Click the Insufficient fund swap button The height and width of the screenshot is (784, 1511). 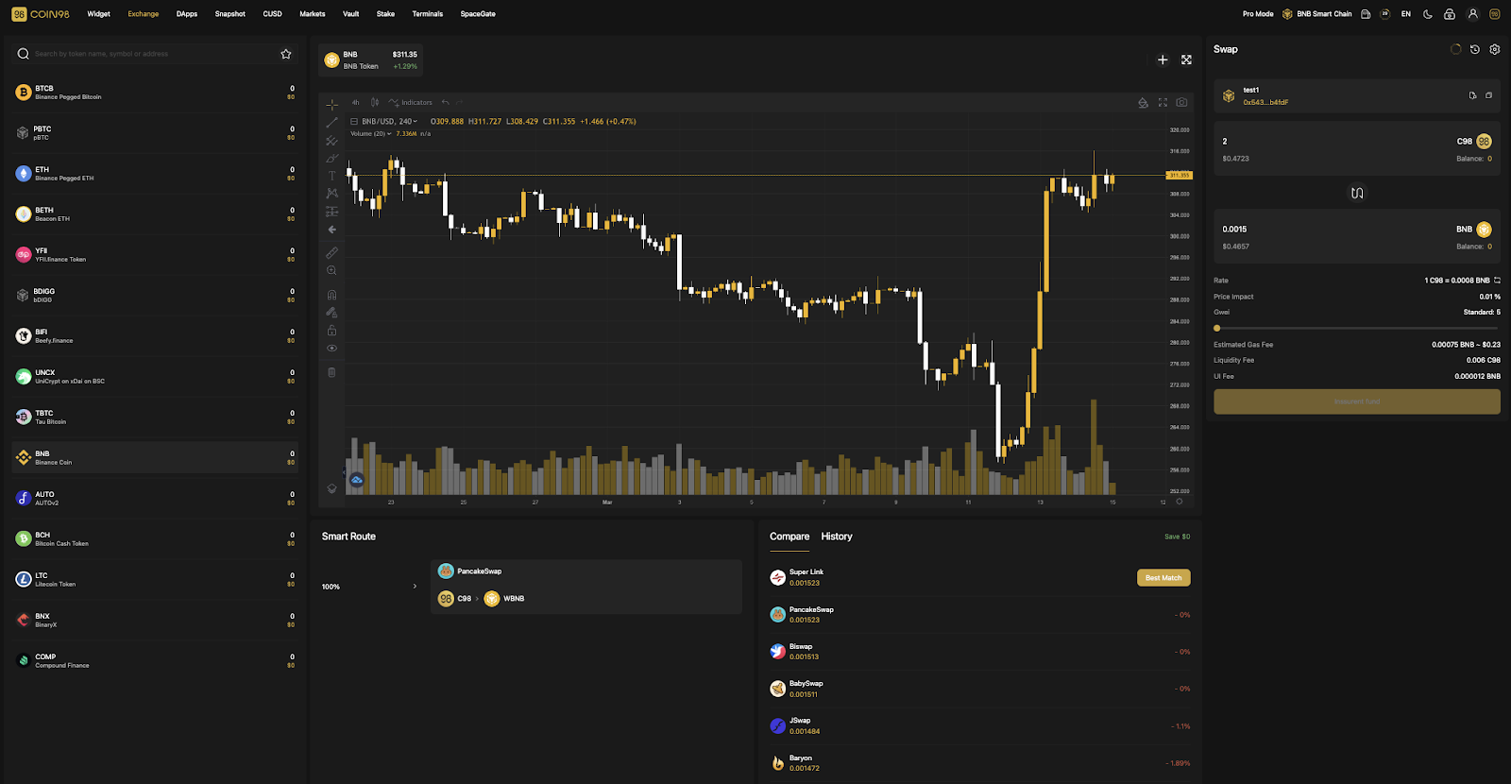1357,401
